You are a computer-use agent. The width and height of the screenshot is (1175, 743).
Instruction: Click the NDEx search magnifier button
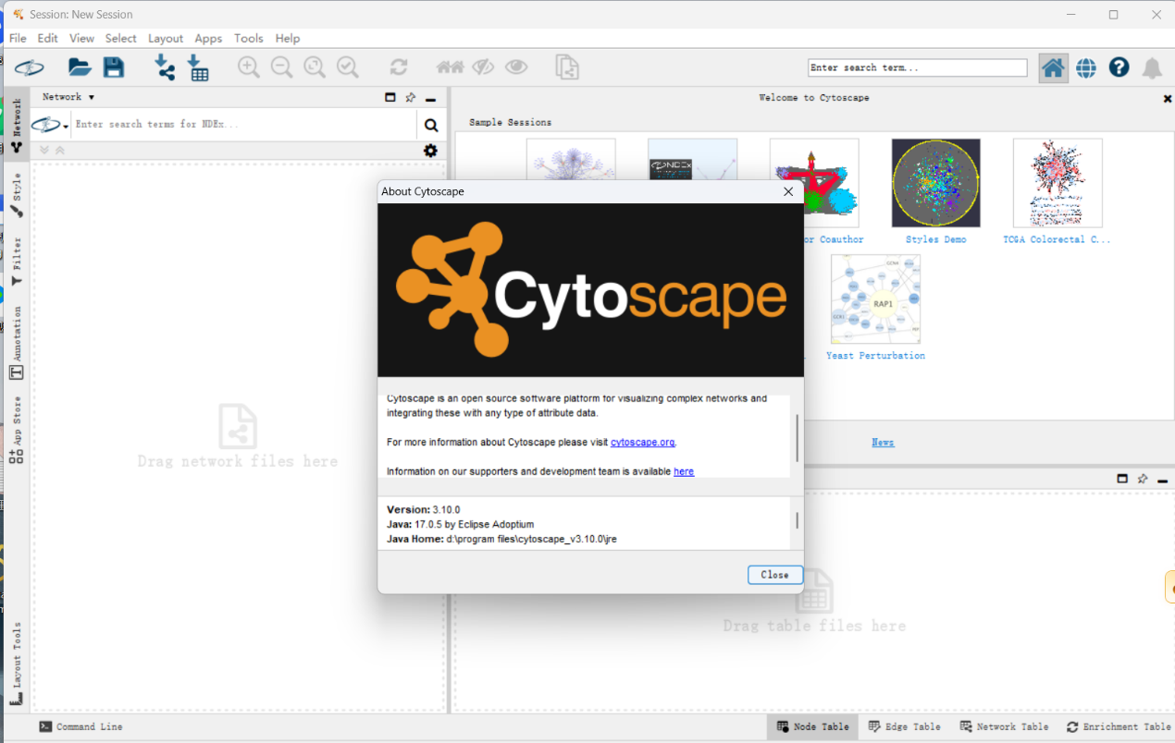click(431, 125)
